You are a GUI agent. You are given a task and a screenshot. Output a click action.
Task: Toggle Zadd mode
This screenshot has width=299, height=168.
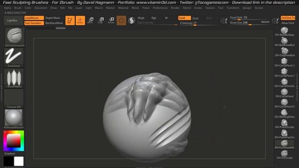tap(185, 18)
